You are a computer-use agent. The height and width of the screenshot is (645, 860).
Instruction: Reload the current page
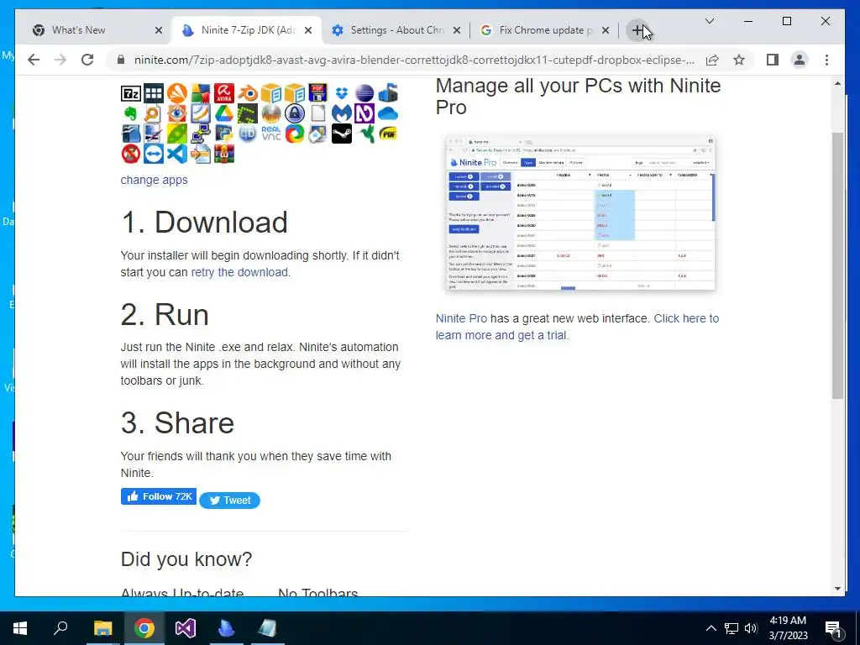[x=87, y=60]
